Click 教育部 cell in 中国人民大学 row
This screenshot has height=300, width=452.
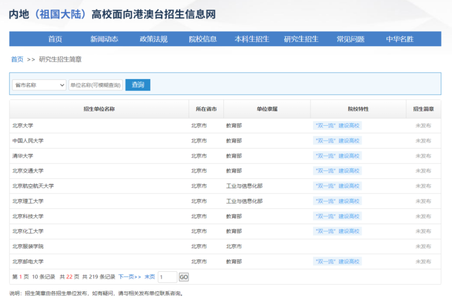click(x=234, y=141)
